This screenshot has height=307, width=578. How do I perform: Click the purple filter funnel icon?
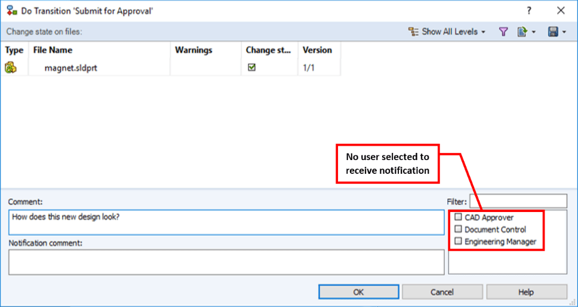click(x=503, y=32)
